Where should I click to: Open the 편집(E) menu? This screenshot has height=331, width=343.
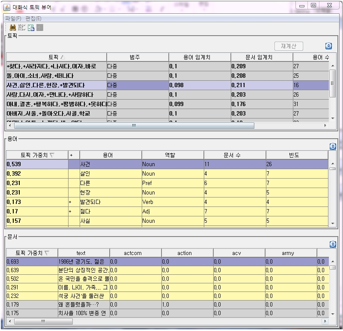click(33, 18)
